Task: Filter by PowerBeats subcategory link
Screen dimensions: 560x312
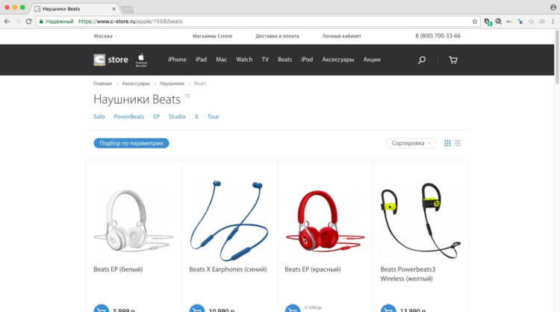Action: pyautogui.click(x=129, y=116)
